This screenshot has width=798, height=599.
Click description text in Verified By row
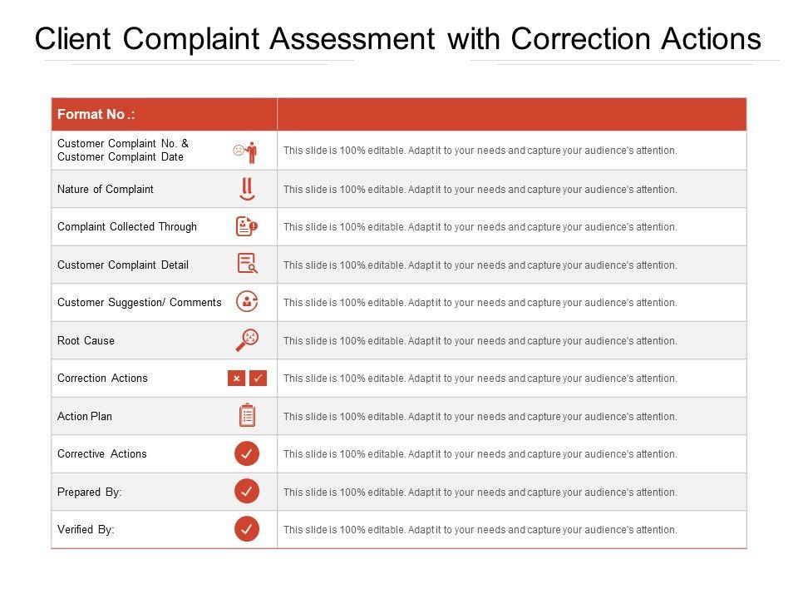pos(480,529)
